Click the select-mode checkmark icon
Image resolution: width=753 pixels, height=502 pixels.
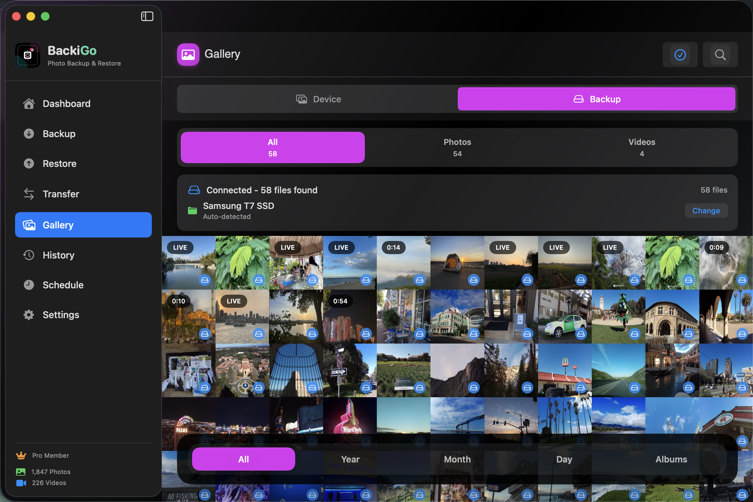(680, 55)
